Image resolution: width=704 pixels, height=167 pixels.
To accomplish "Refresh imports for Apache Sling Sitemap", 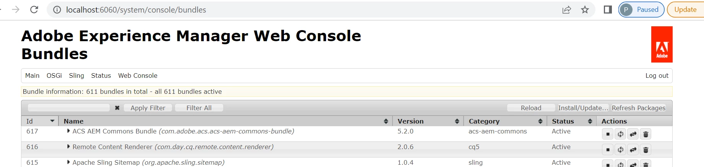I will [620, 164].
